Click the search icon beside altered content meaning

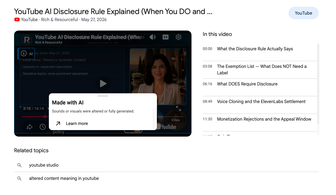(19, 179)
